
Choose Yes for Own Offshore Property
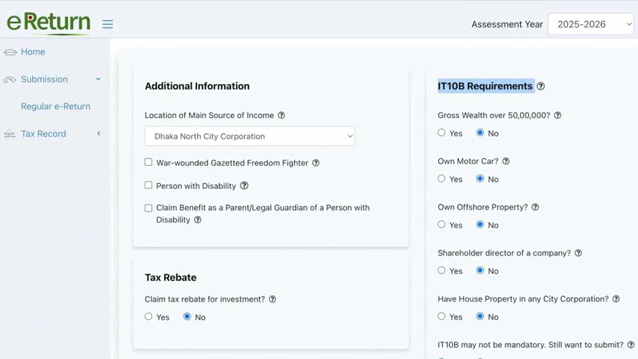pos(442,224)
